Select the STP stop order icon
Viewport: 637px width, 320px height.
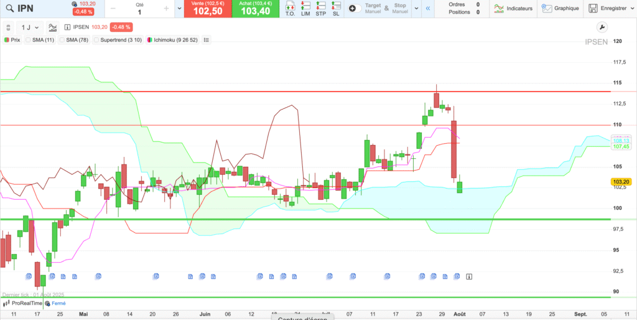(320, 9)
